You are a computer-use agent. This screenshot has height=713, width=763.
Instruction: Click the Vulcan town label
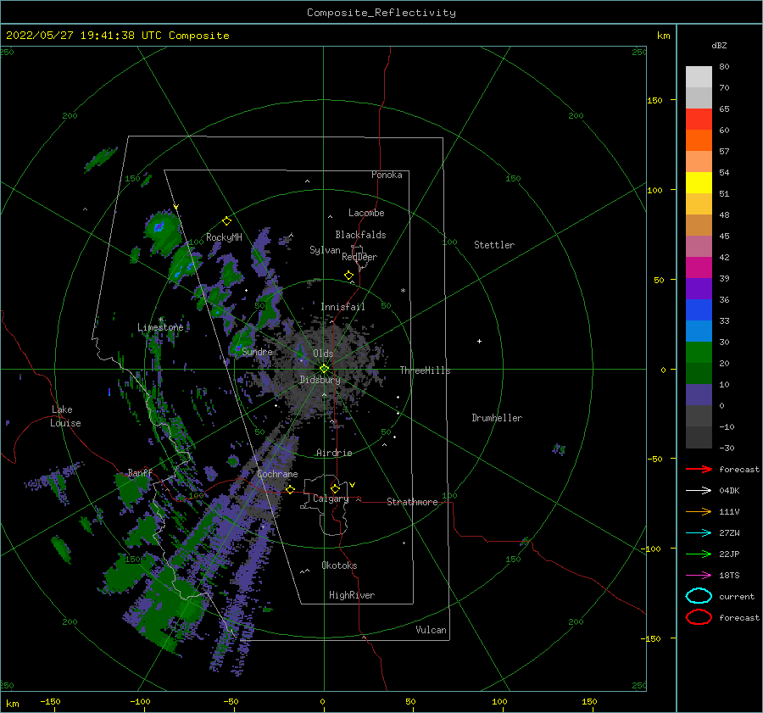431,630
